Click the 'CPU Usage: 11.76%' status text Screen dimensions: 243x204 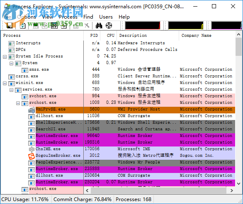pos(25,199)
